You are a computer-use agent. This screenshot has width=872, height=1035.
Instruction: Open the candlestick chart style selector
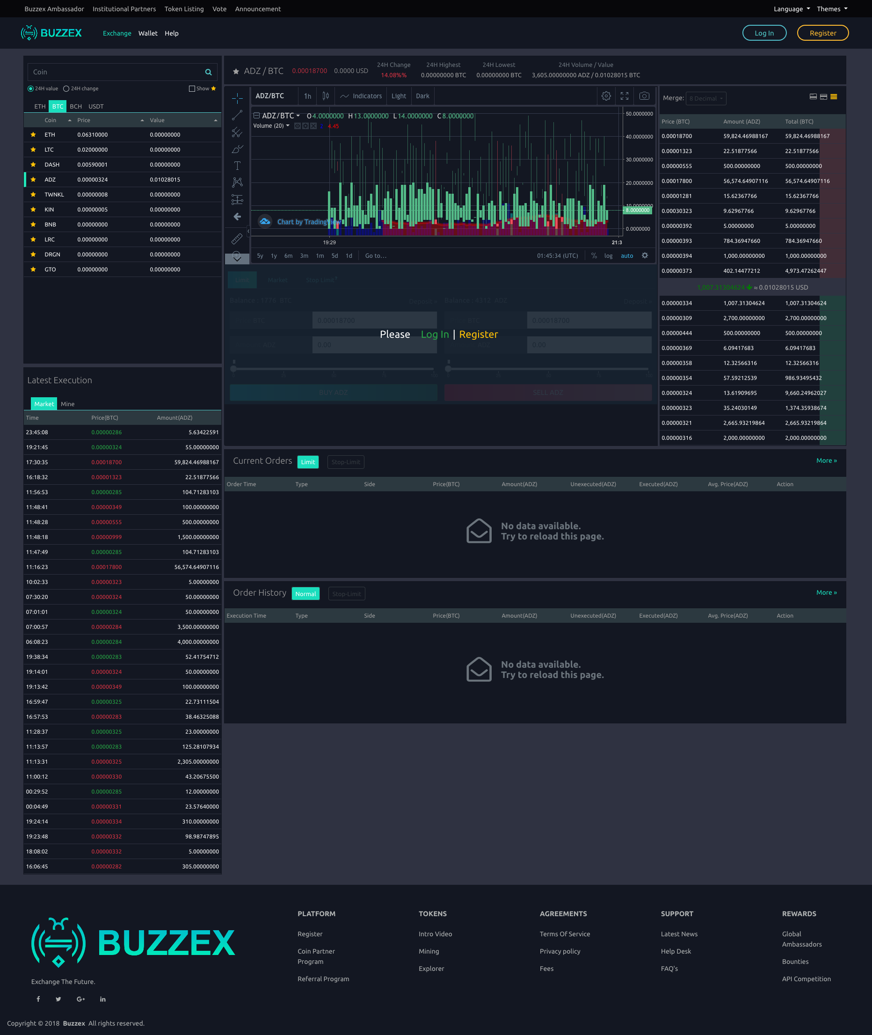point(325,96)
